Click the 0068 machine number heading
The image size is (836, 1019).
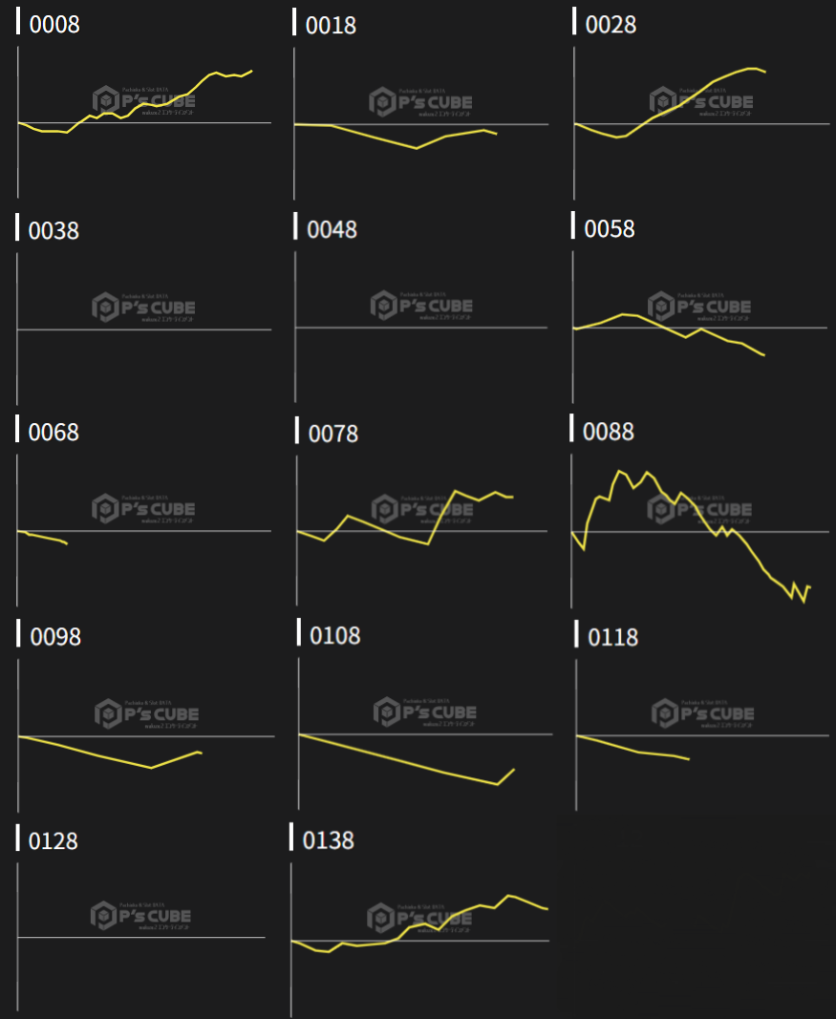click(54, 432)
